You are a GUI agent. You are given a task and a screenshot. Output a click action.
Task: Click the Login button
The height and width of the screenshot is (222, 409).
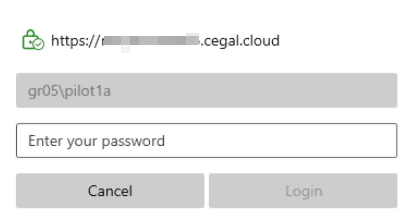(303, 191)
